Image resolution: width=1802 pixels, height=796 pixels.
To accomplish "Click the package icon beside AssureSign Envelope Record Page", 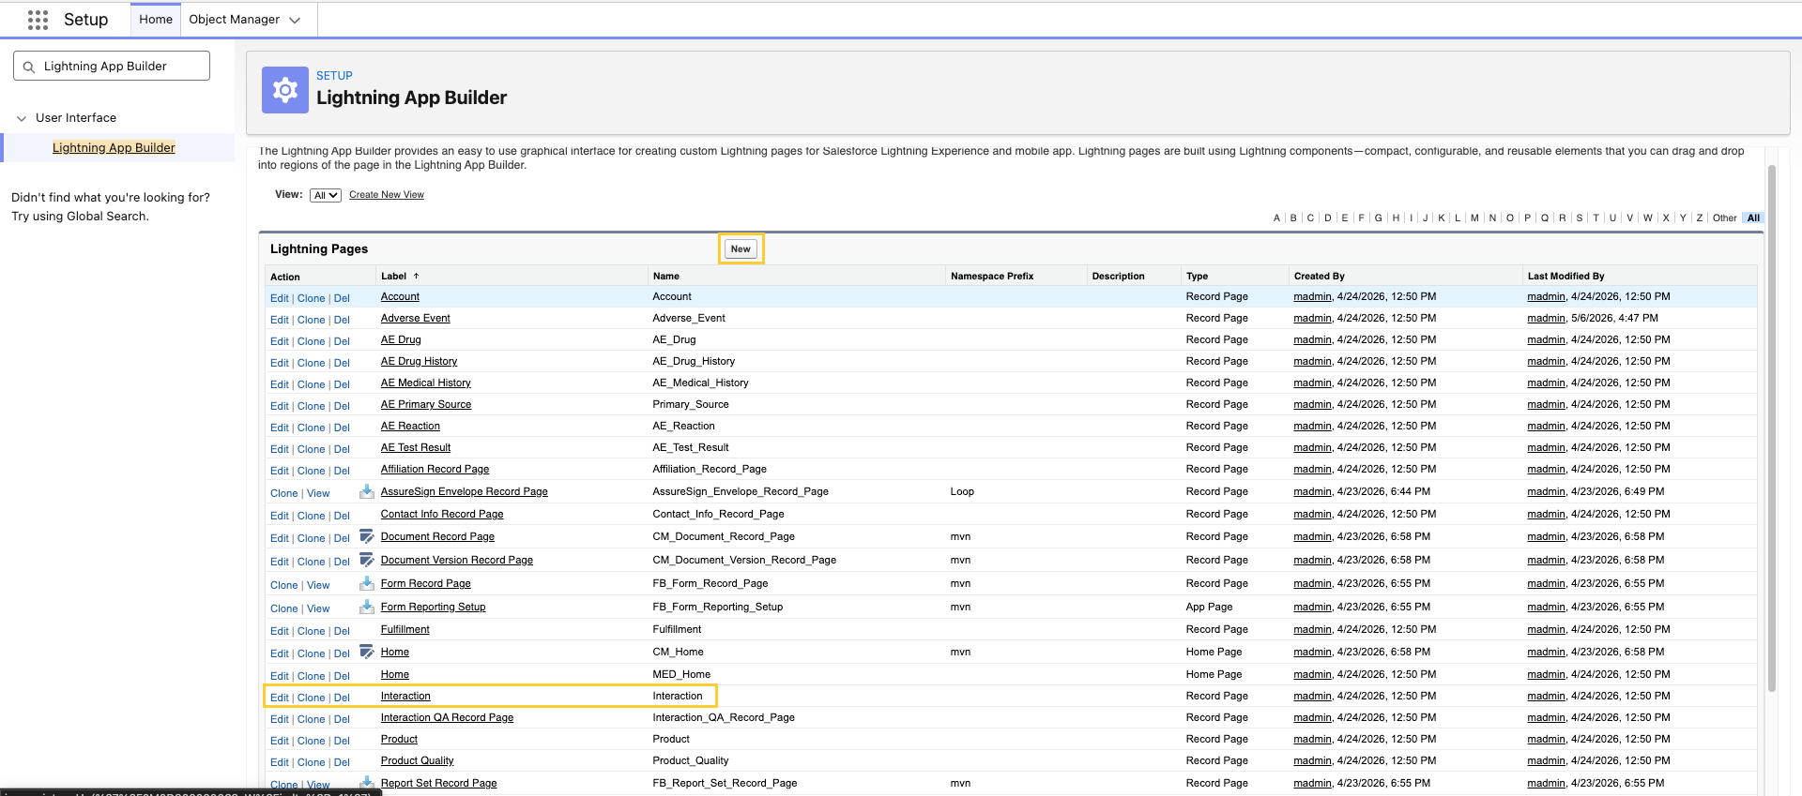I will tap(367, 491).
